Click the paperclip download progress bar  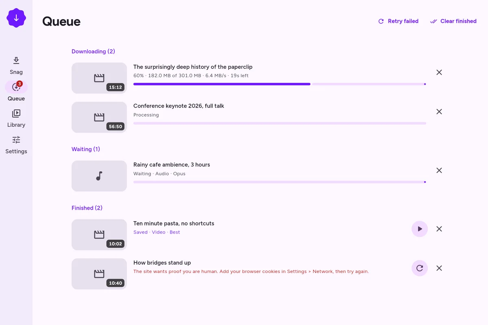(280, 84)
